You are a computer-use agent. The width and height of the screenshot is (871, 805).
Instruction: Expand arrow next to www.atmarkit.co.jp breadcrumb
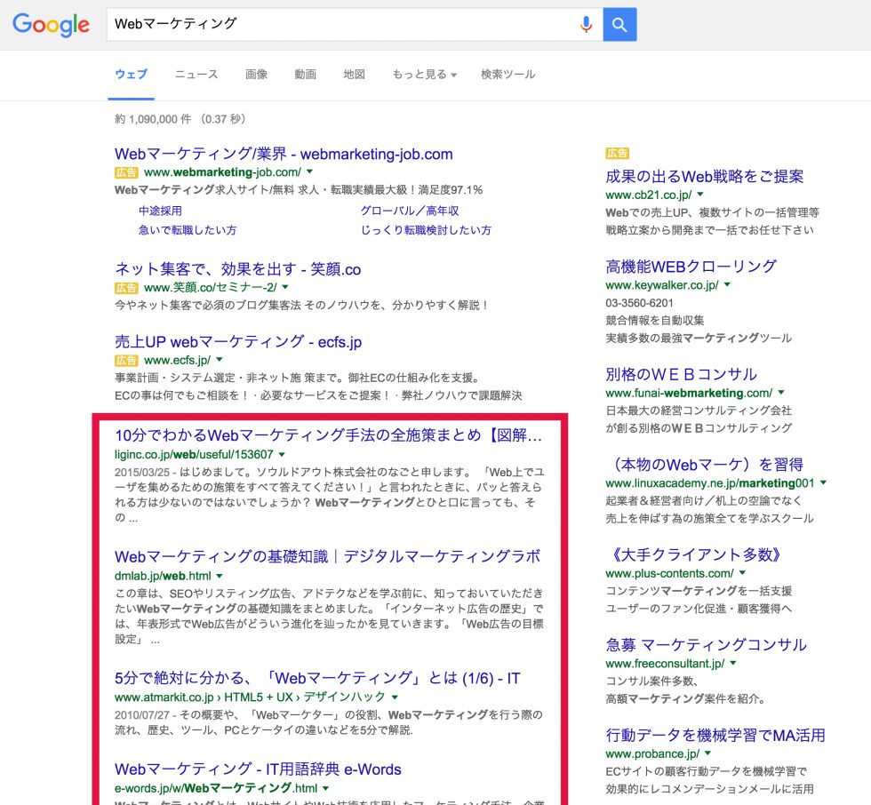[395, 697]
